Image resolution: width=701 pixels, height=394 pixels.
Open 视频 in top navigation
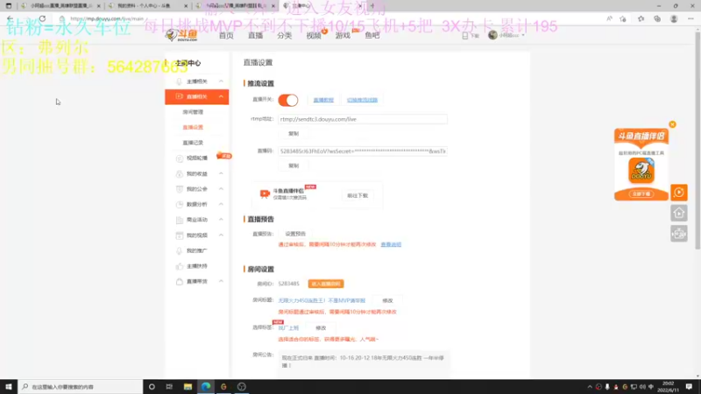(x=314, y=35)
